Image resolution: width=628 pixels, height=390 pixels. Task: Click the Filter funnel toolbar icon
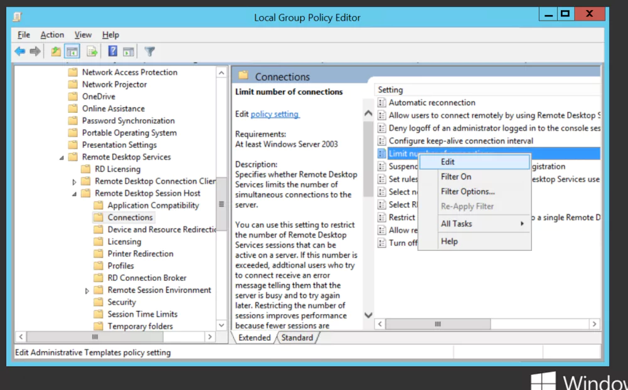coord(149,51)
